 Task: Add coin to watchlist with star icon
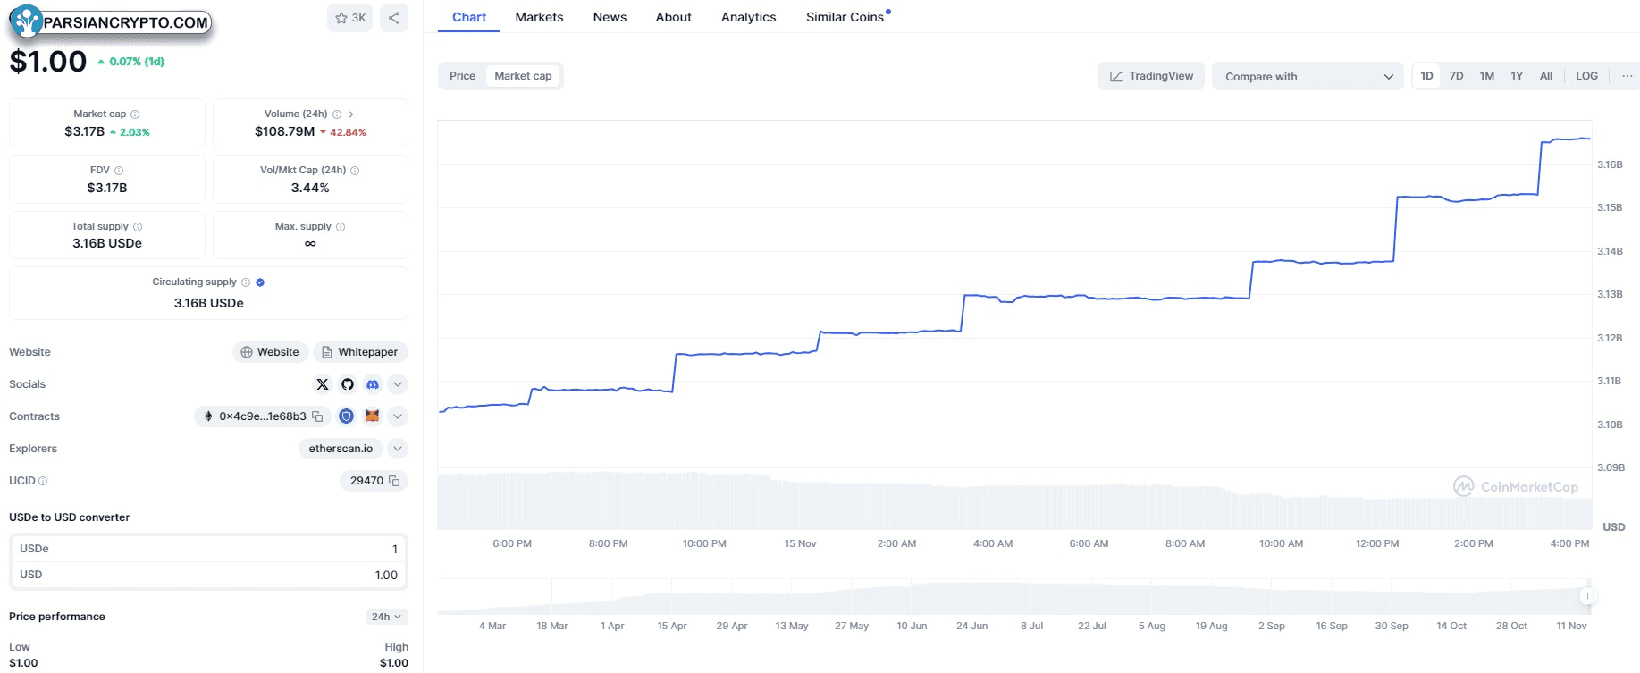[349, 18]
